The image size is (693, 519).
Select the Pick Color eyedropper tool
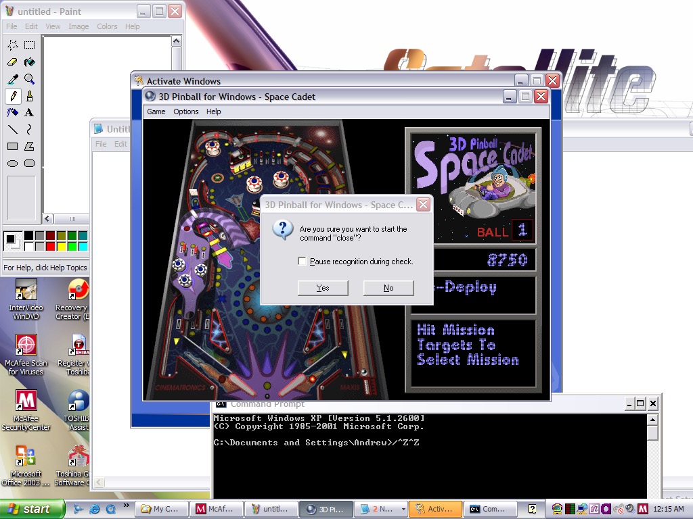point(13,79)
